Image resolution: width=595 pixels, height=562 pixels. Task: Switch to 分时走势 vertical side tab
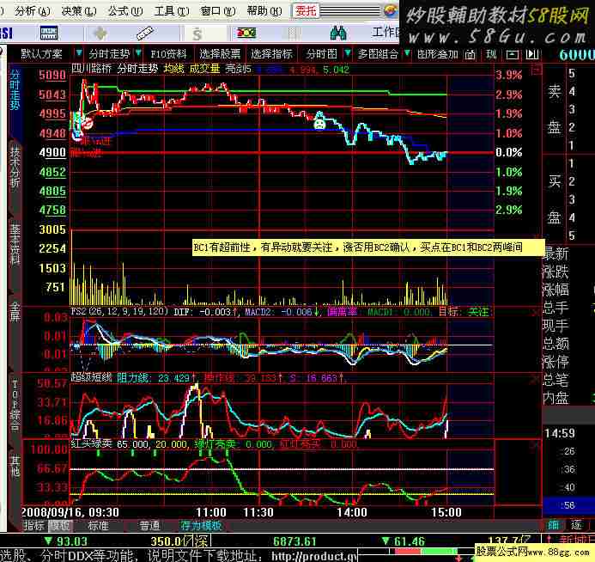(15, 89)
